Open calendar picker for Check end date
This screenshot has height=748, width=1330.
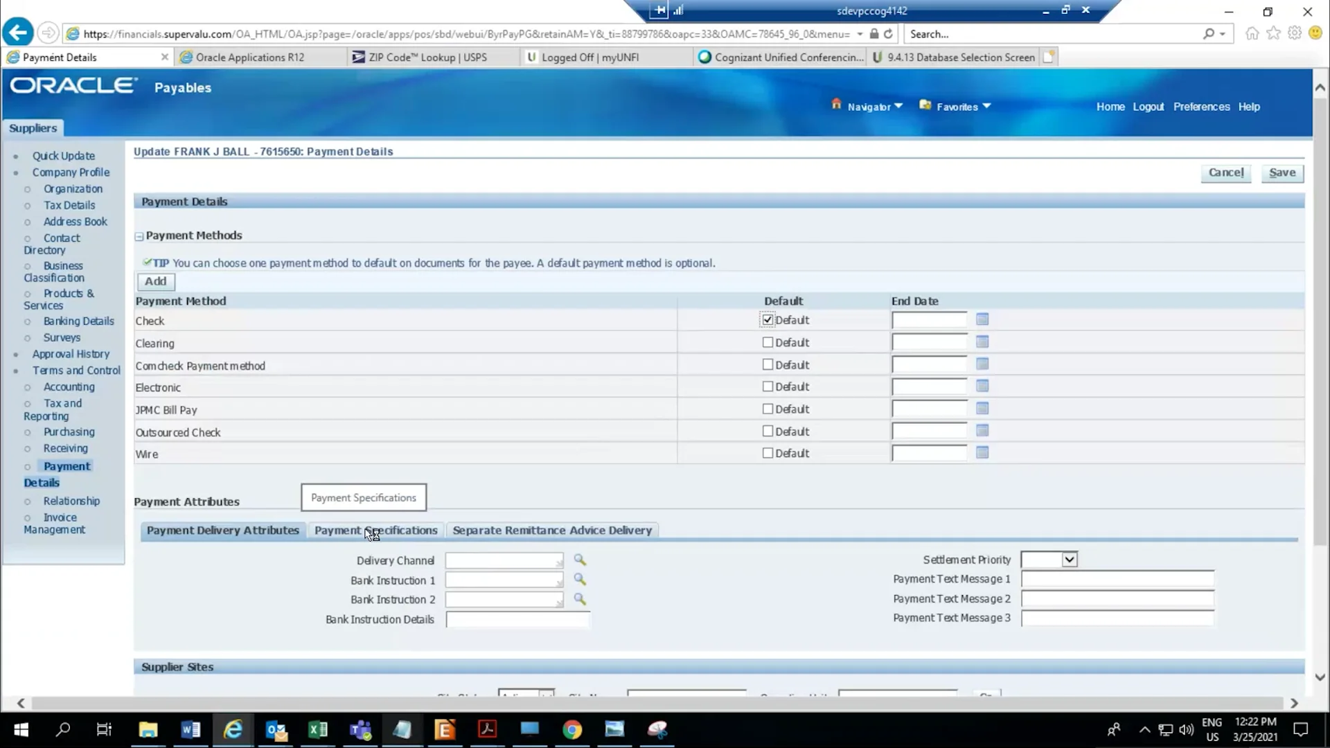[x=982, y=319]
